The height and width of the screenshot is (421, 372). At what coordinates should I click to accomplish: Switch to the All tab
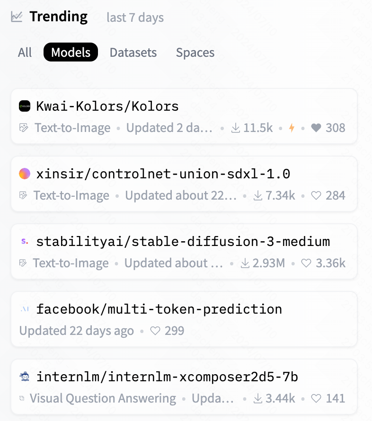pyautogui.click(x=25, y=53)
